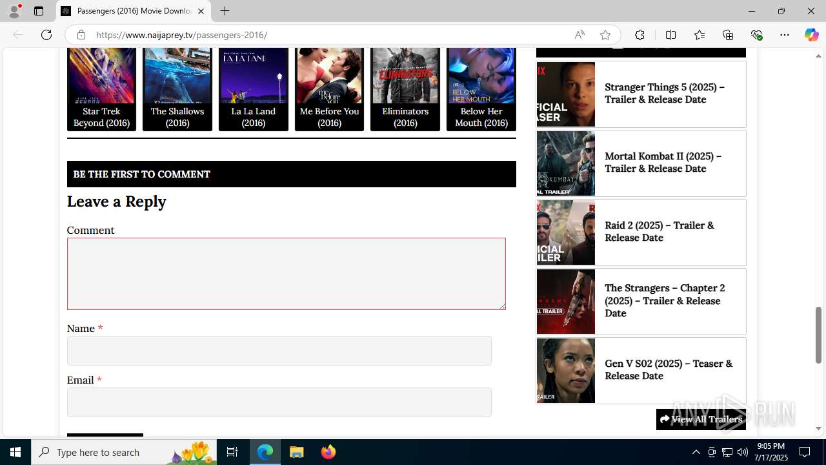Image resolution: width=826 pixels, height=465 pixels.
Task: Launch Firefox from the taskbar
Action: point(328,452)
